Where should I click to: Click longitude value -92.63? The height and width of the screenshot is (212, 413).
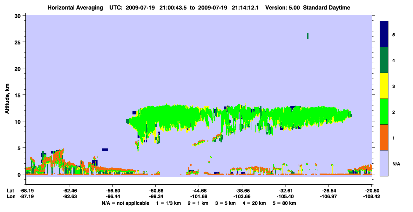(69, 196)
